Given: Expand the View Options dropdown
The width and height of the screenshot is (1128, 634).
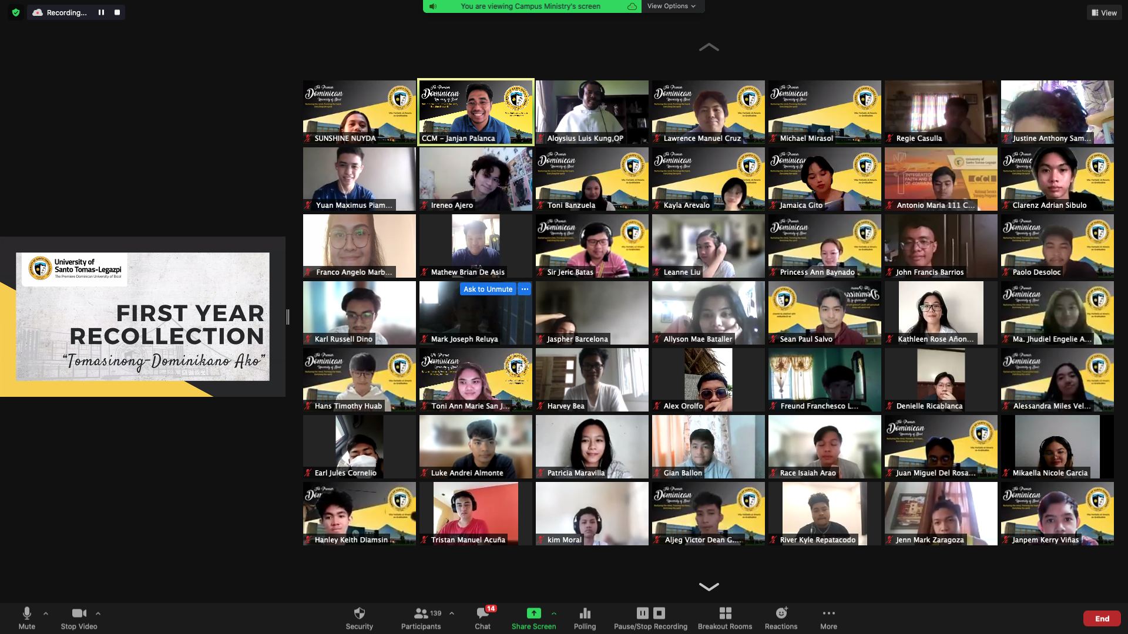Looking at the screenshot, I should [x=671, y=6].
